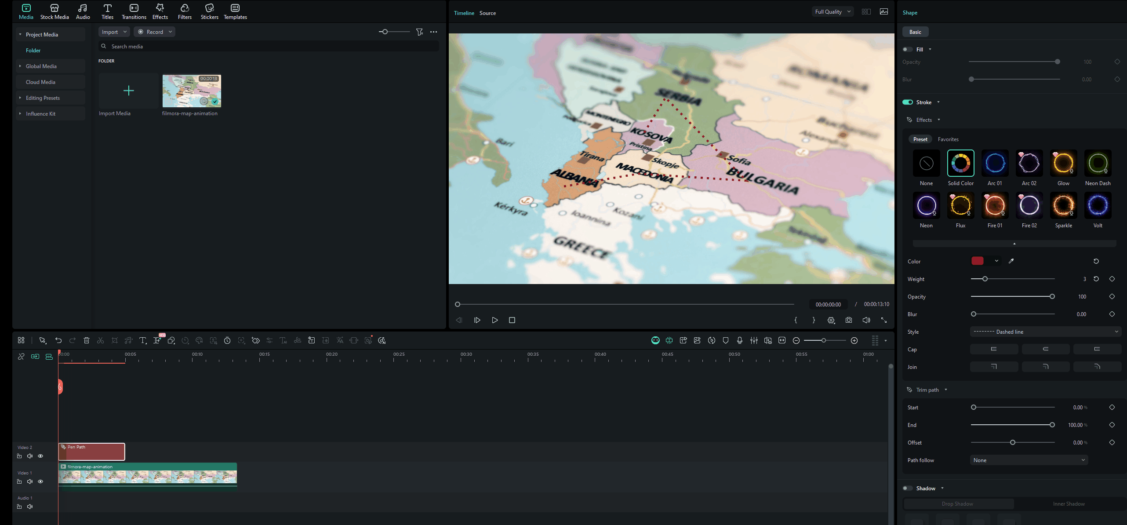Expand the Full Quality dropdown
The width and height of the screenshot is (1127, 525).
coord(833,12)
